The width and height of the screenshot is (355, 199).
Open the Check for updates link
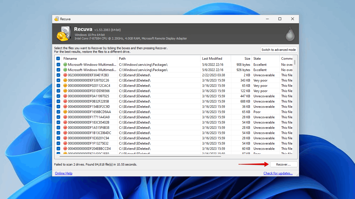pyautogui.click(x=278, y=173)
